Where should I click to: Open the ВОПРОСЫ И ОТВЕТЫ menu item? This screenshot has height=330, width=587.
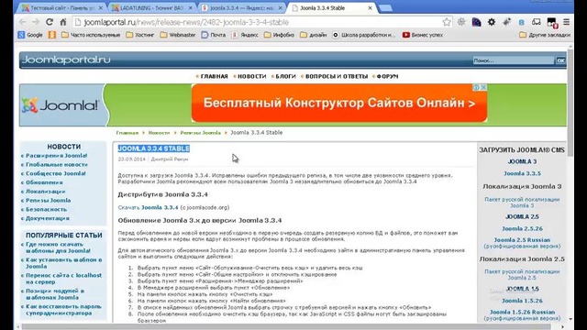point(337,76)
